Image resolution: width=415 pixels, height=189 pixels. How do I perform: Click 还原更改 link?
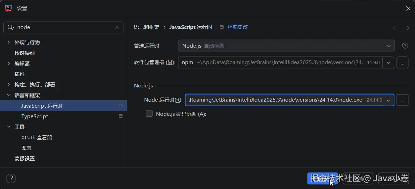238,27
